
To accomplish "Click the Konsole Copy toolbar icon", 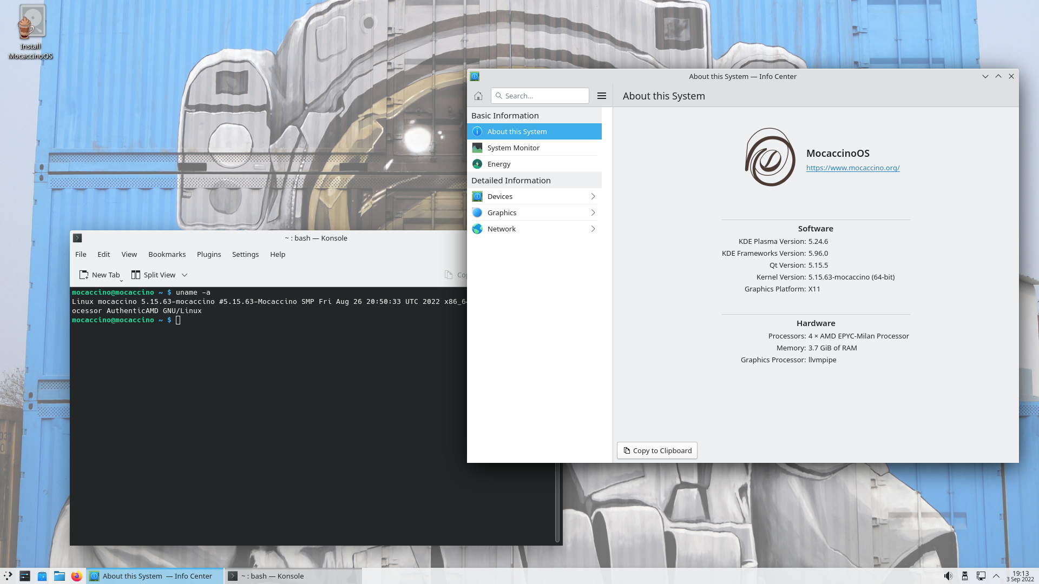I will (x=449, y=275).
